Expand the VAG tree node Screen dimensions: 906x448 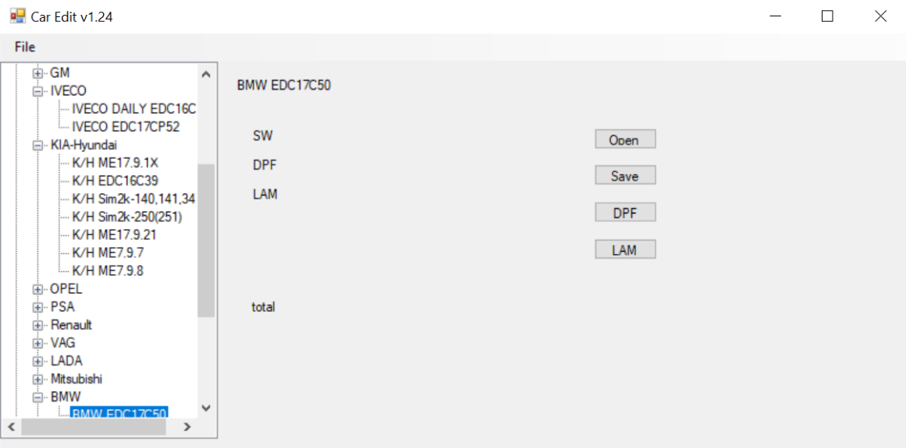point(37,344)
